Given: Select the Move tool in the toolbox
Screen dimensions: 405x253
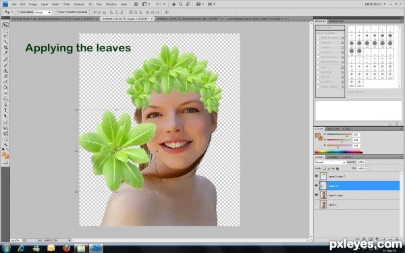Looking at the screenshot, I should [x=5, y=26].
